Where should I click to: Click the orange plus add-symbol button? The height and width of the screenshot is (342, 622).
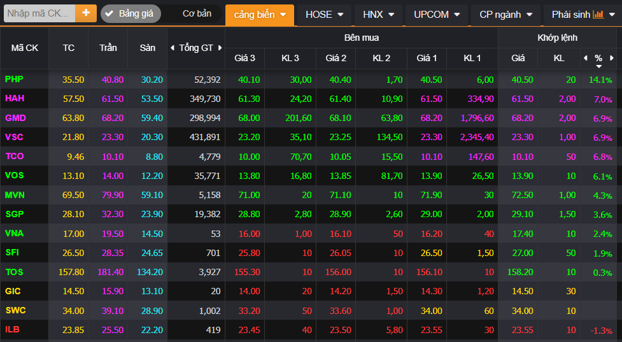click(x=85, y=13)
